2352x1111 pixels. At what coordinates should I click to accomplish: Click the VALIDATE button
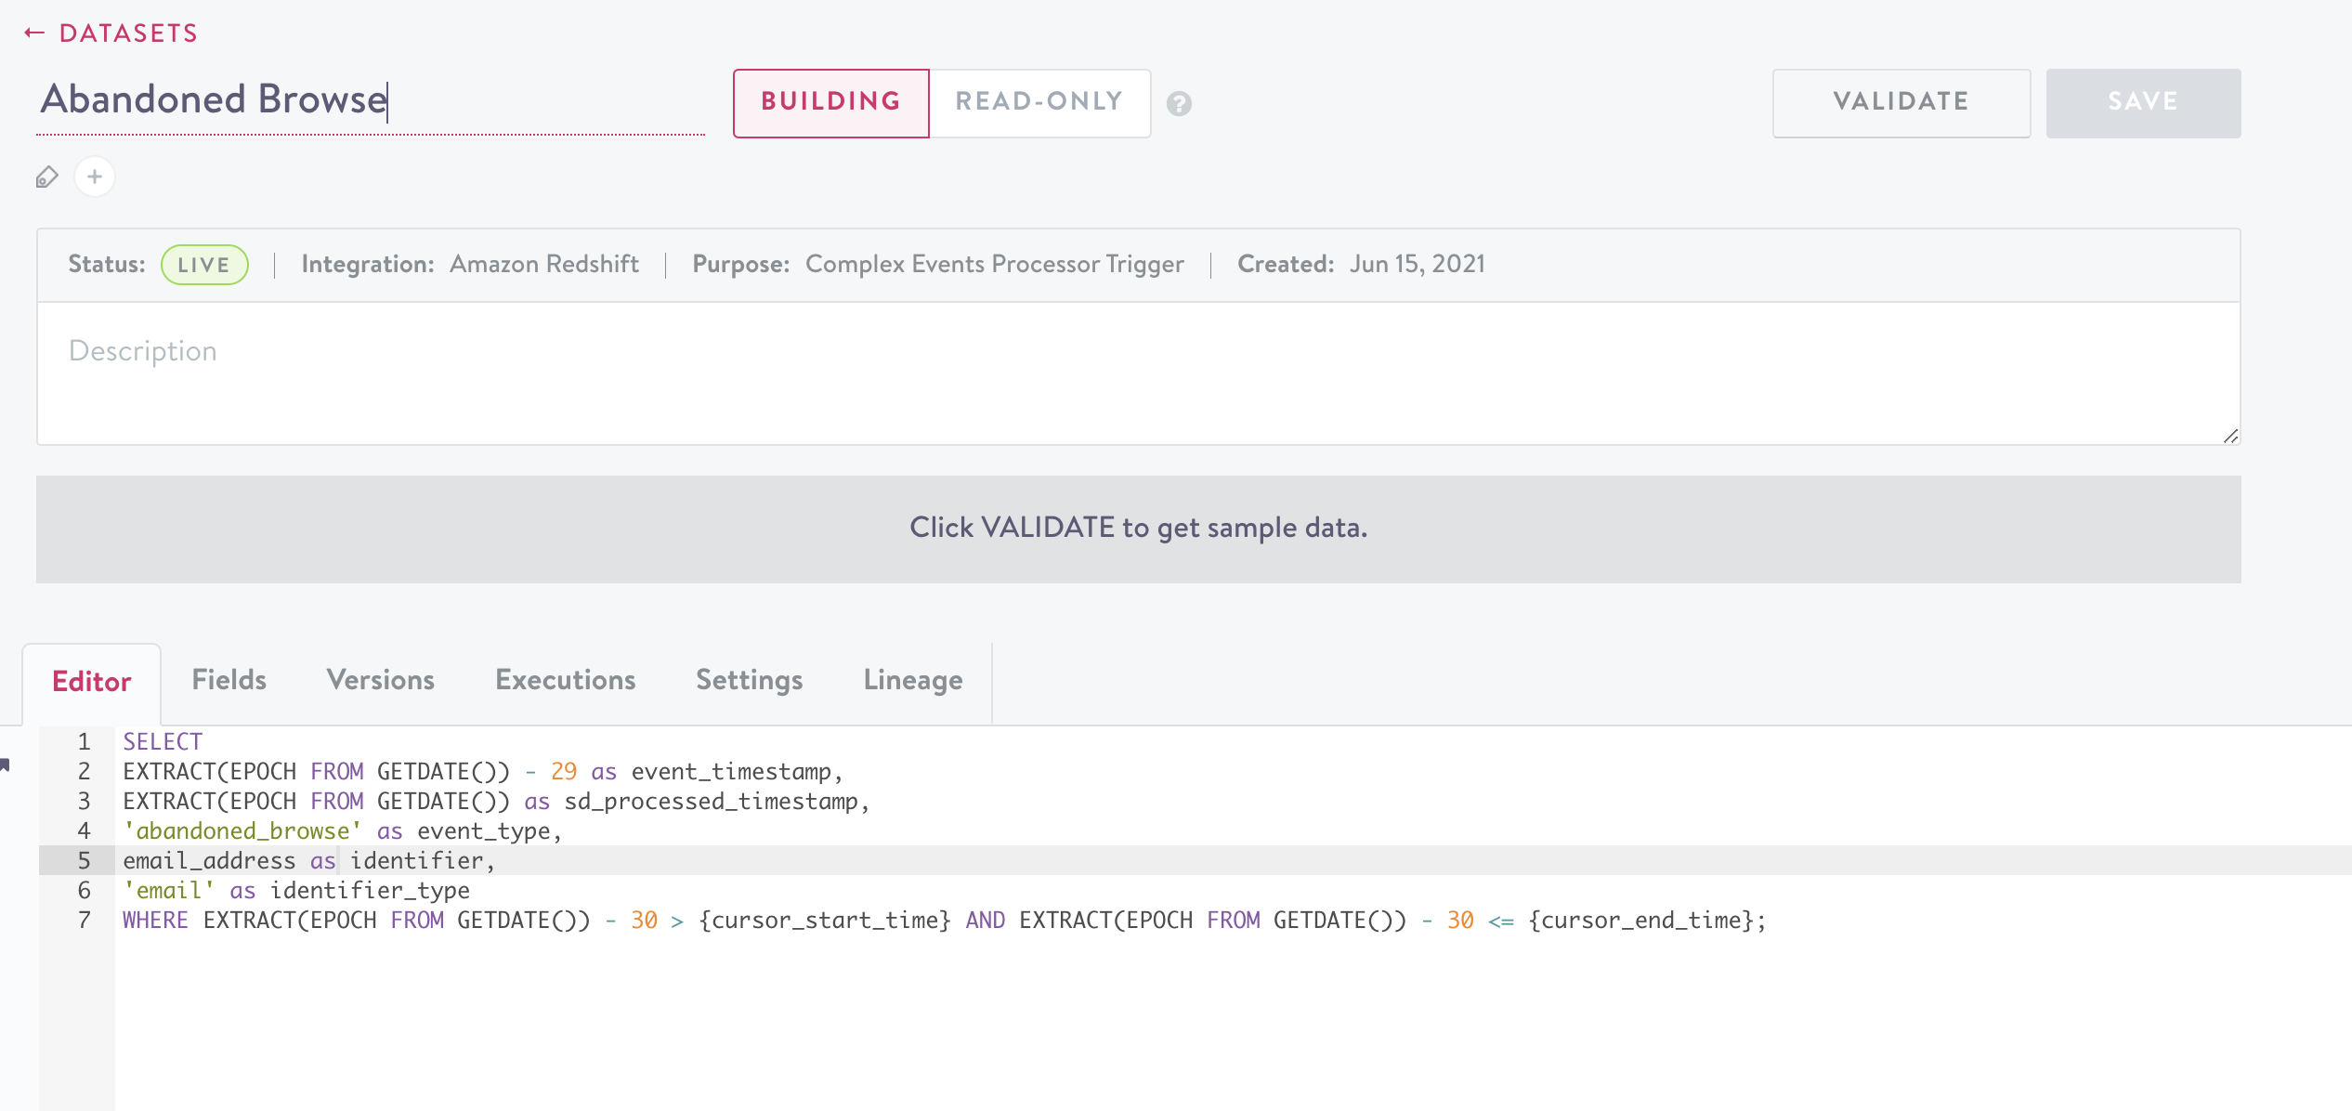(1901, 102)
